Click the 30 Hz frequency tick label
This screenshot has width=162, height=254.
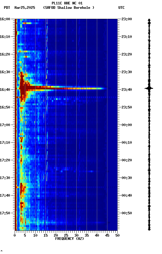click(x=76, y=235)
